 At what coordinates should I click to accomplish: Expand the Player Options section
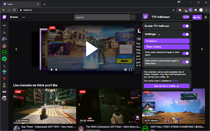point(167,47)
